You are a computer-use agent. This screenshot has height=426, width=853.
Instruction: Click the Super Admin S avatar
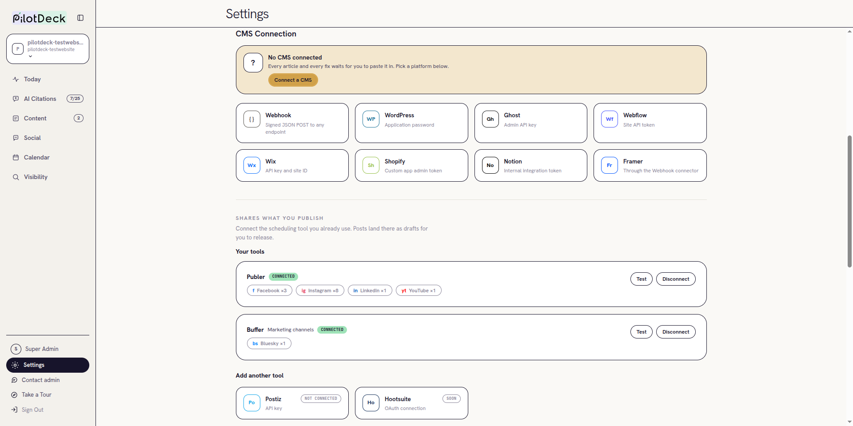point(16,349)
